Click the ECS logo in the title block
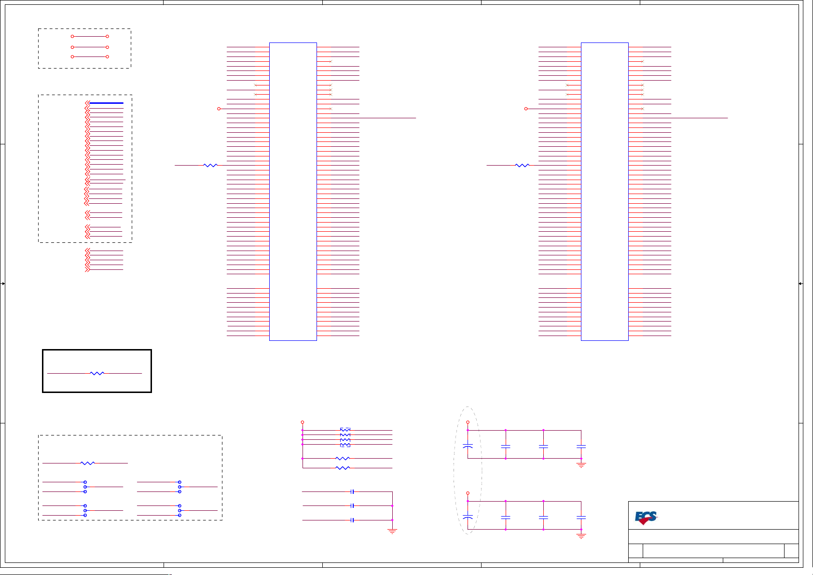This screenshot has width=813, height=575. click(646, 518)
